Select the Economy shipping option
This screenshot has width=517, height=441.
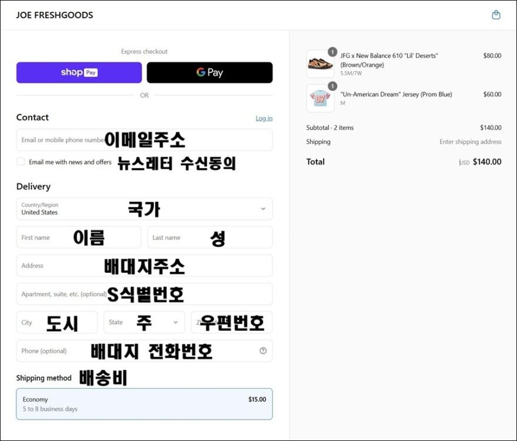tap(145, 404)
